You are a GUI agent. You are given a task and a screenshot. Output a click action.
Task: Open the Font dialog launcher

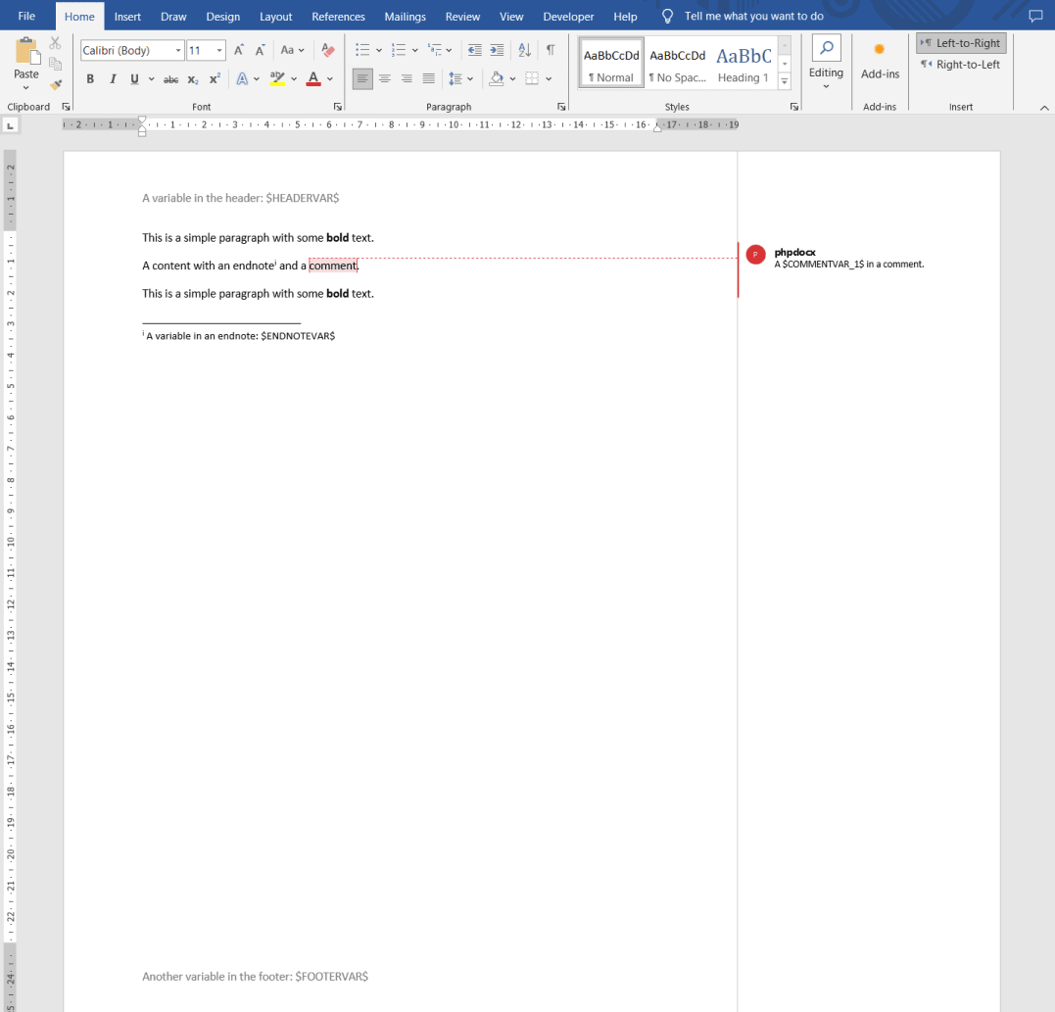pos(337,107)
